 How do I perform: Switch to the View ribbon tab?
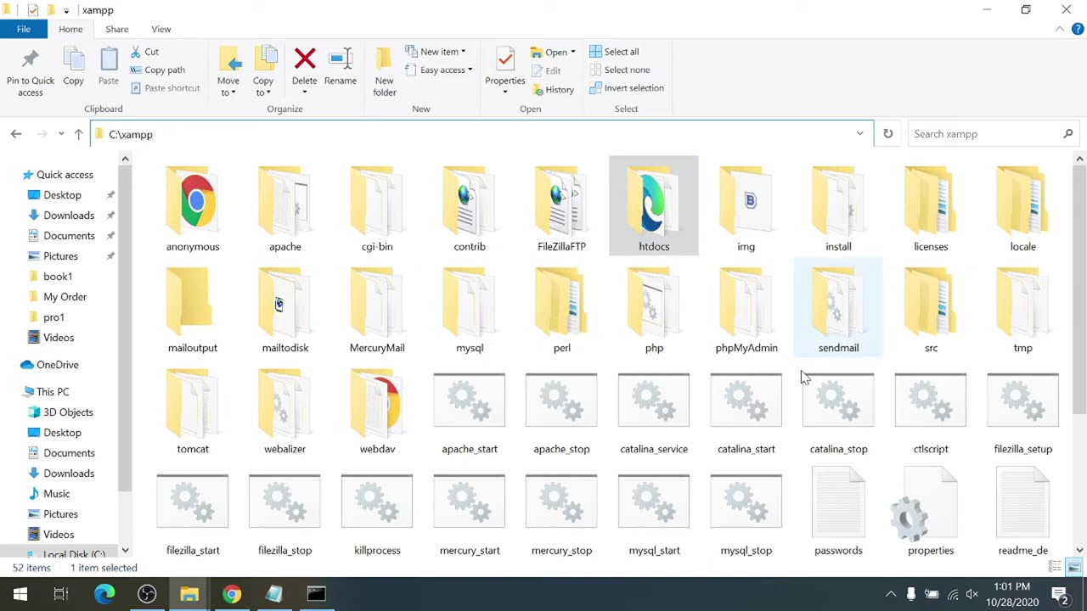(x=161, y=29)
